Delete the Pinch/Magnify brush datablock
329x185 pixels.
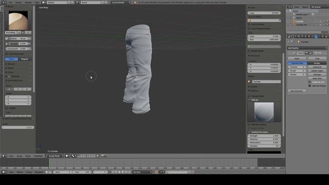[30, 33]
